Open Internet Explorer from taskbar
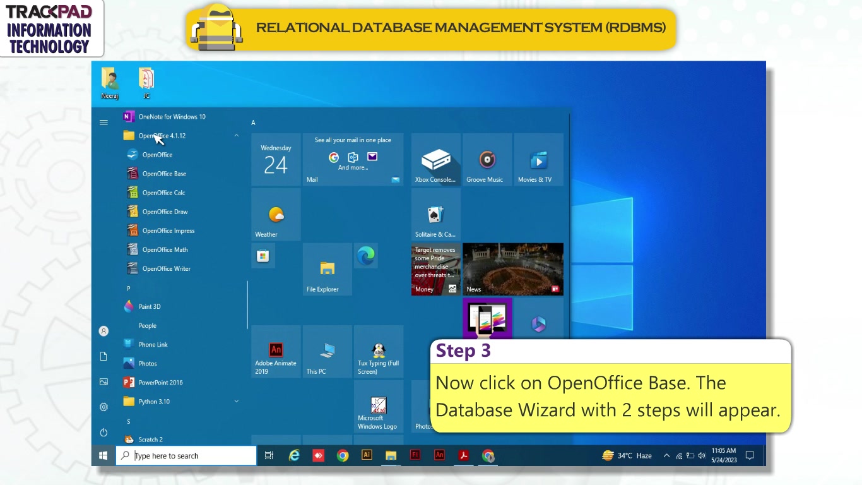The height and width of the screenshot is (485, 862). click(294, 455)
